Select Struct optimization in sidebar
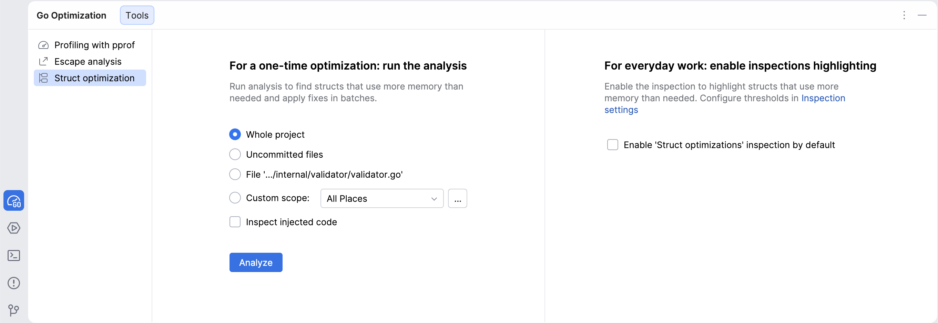The image size is (938, 323). coord(90,78)
